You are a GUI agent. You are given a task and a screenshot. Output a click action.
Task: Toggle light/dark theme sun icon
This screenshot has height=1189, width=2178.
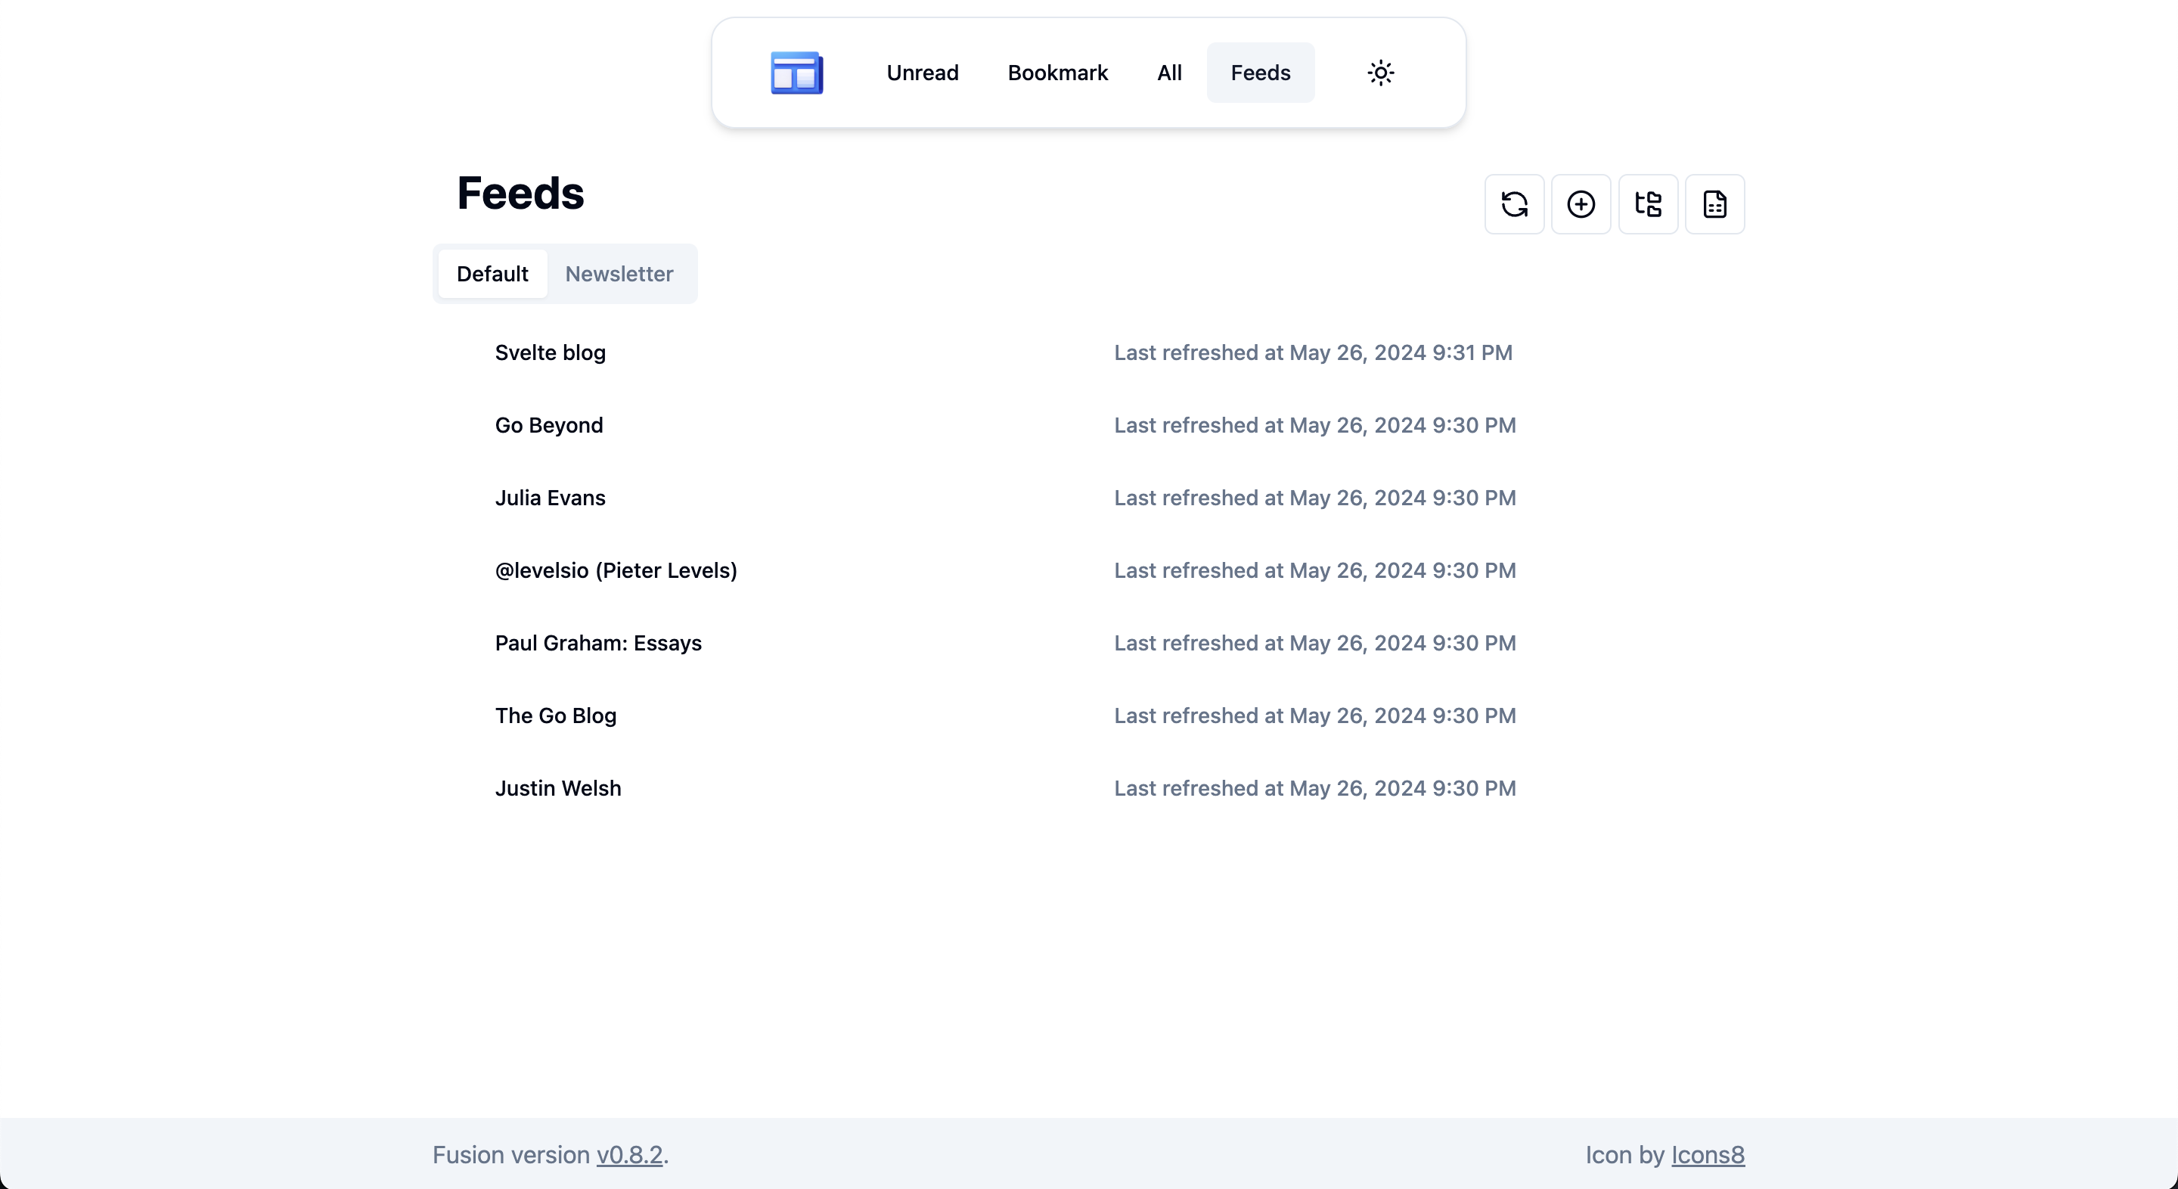1380,73
